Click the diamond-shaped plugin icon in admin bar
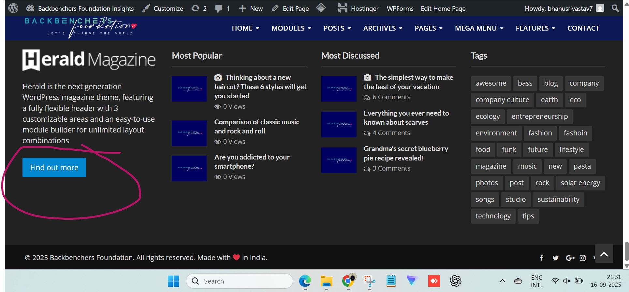Viewport: 629px width, 292px height. point(321,8)
